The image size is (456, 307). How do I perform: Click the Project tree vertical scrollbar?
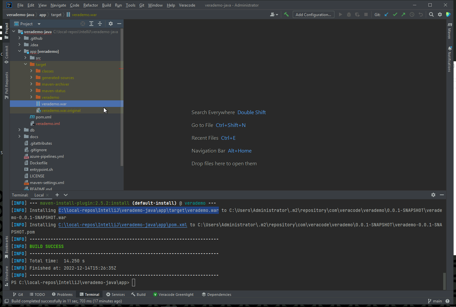tap(122, 97)
